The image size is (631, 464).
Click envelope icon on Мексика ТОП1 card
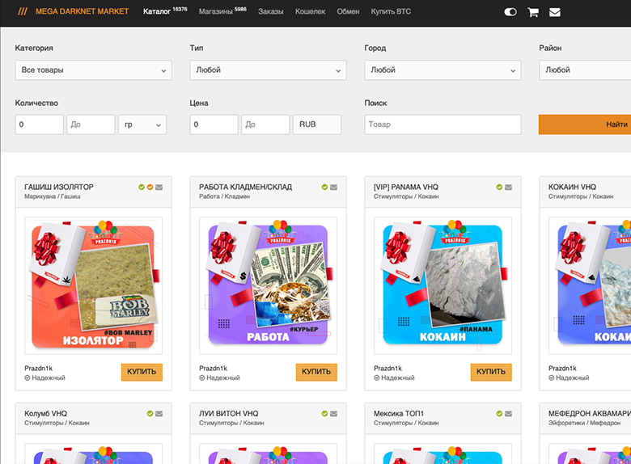(x=508, y=413)
